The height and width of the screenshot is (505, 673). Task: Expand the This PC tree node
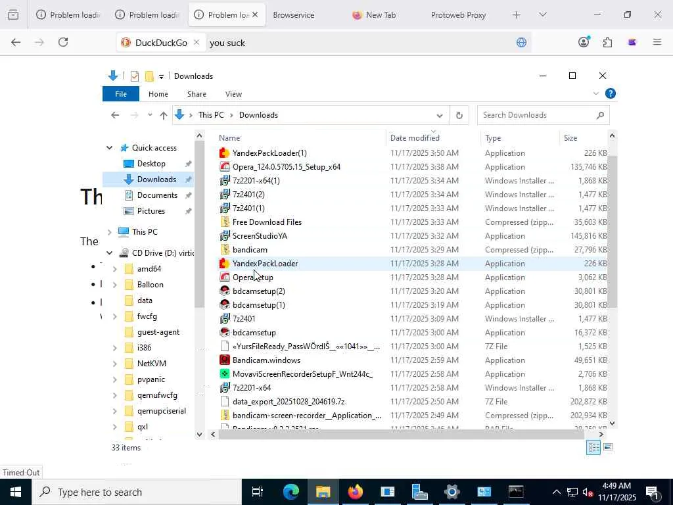(110, 232)
